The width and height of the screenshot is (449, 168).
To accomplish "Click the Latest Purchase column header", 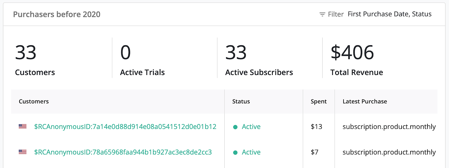I will tap(365, 101).
